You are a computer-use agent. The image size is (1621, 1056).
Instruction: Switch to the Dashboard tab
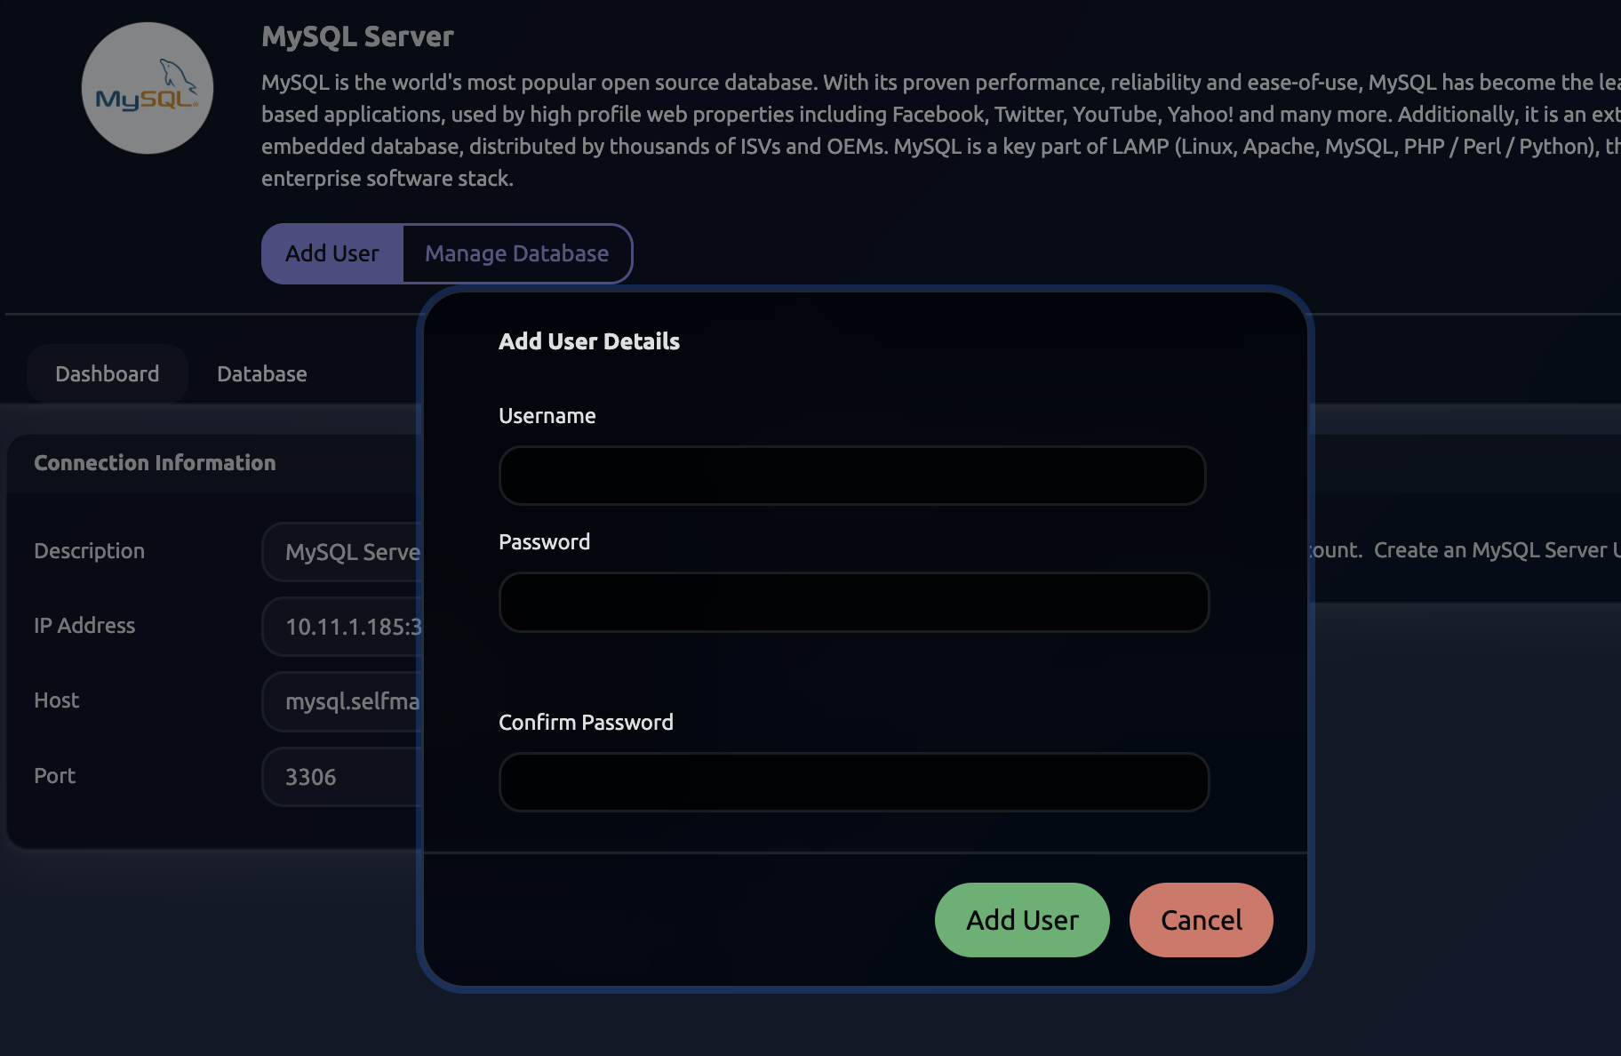point(108,374)
